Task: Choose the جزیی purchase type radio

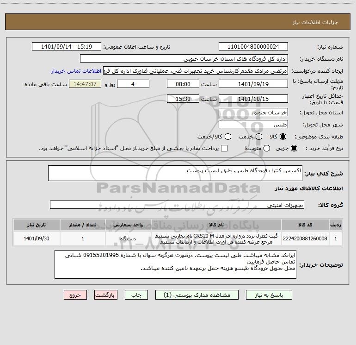Action: (x=294, y=148)
